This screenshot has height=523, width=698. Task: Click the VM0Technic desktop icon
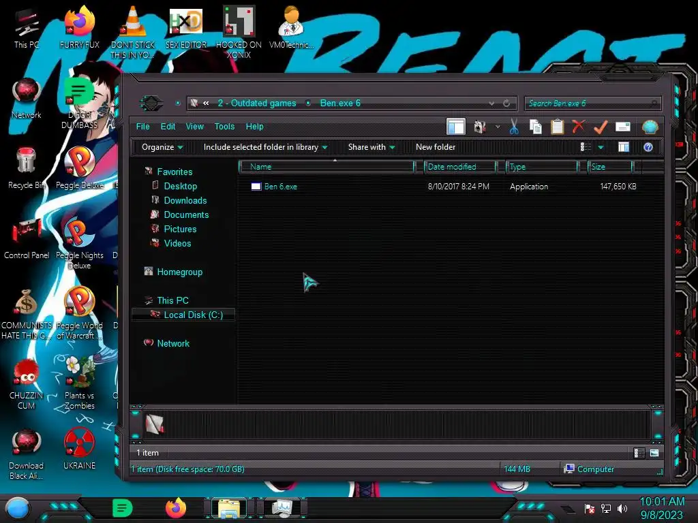[x=291, y=27]
